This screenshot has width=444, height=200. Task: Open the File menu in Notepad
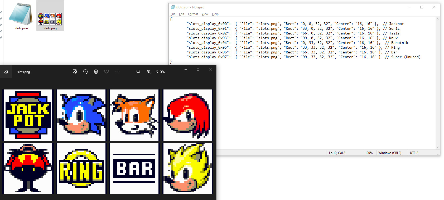click(x=173, y=14)
